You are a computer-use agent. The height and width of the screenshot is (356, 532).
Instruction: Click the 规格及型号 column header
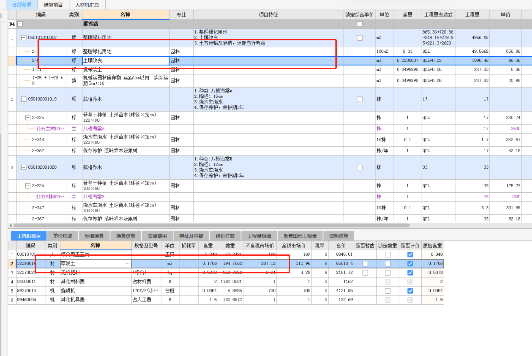146,246
